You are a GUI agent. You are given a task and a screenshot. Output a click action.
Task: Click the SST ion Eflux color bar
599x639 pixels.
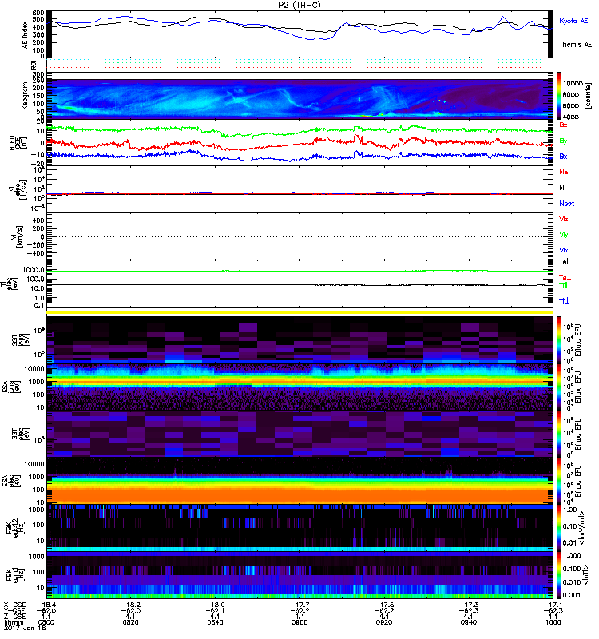[x=559, y=339]
